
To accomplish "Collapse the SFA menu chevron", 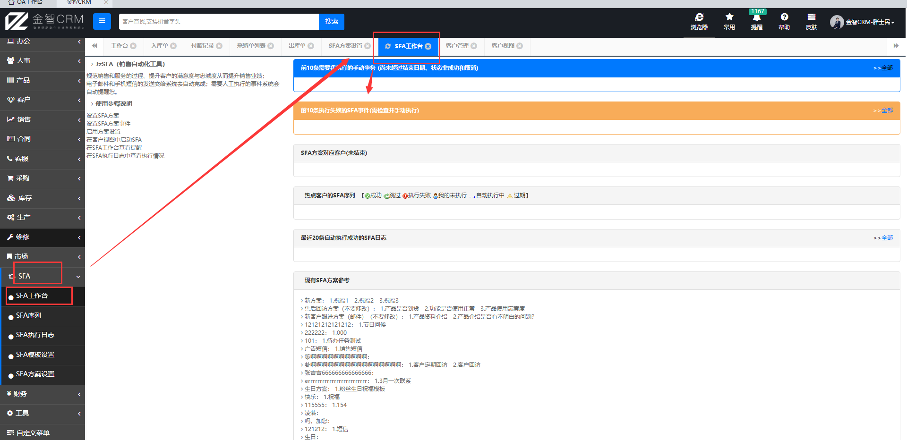I will (x=78, y=277).
